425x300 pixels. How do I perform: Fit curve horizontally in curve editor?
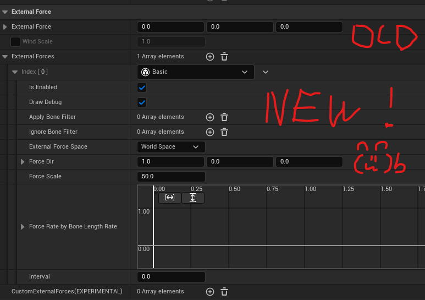pos(170,198)
